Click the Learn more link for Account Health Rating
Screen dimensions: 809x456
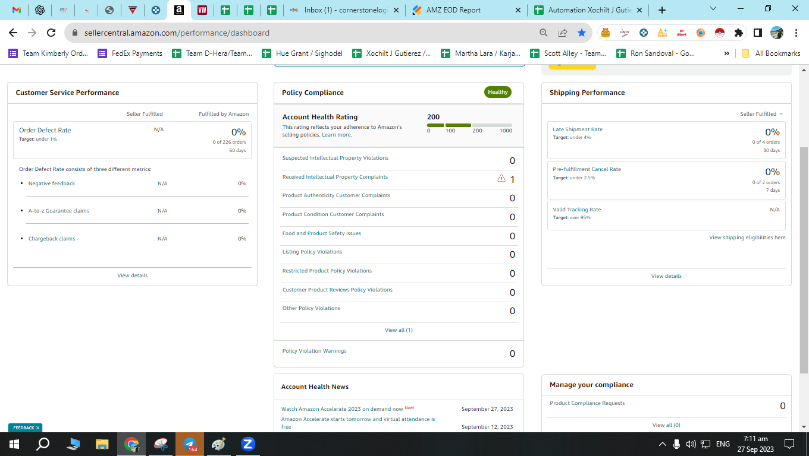click(x=336, y=135)
